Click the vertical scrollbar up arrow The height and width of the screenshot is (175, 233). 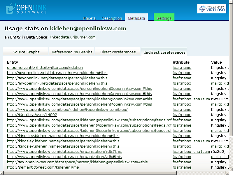click(231, 1)
